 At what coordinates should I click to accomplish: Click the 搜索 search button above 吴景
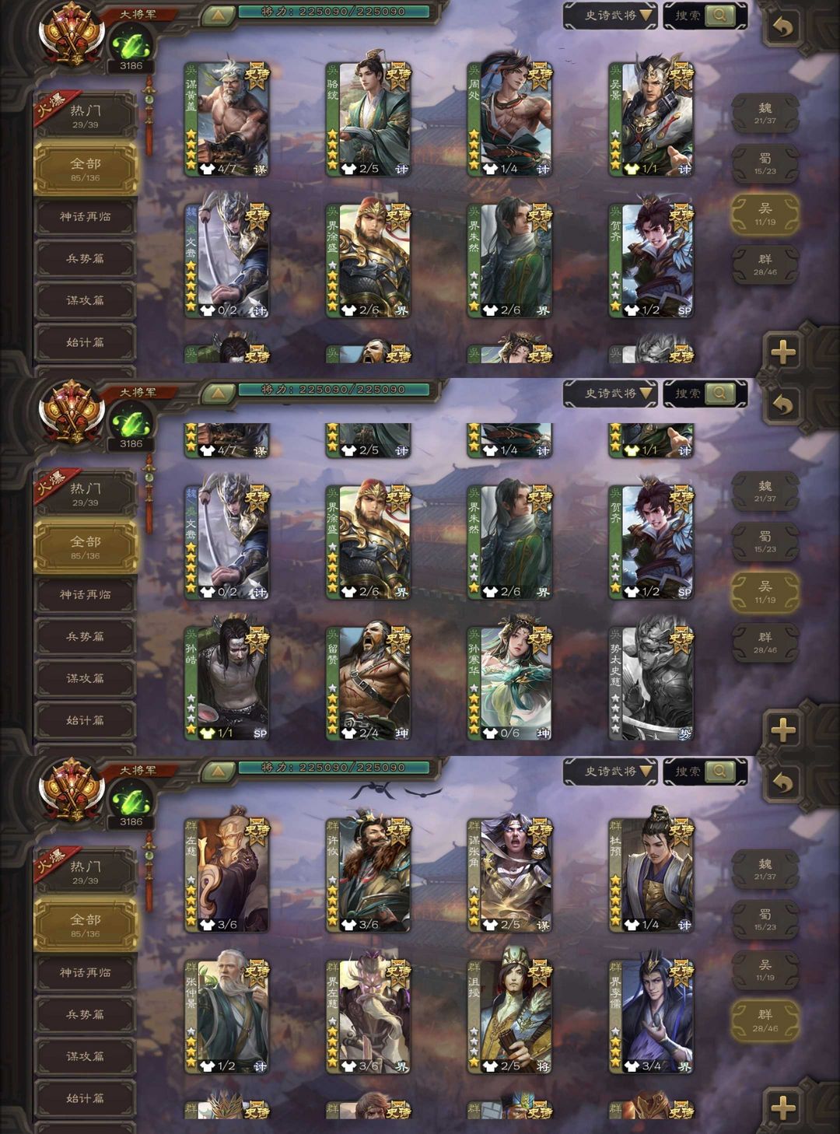pos(705,16)
